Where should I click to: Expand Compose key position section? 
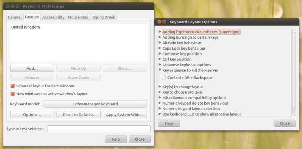click(x=160, y=53)
